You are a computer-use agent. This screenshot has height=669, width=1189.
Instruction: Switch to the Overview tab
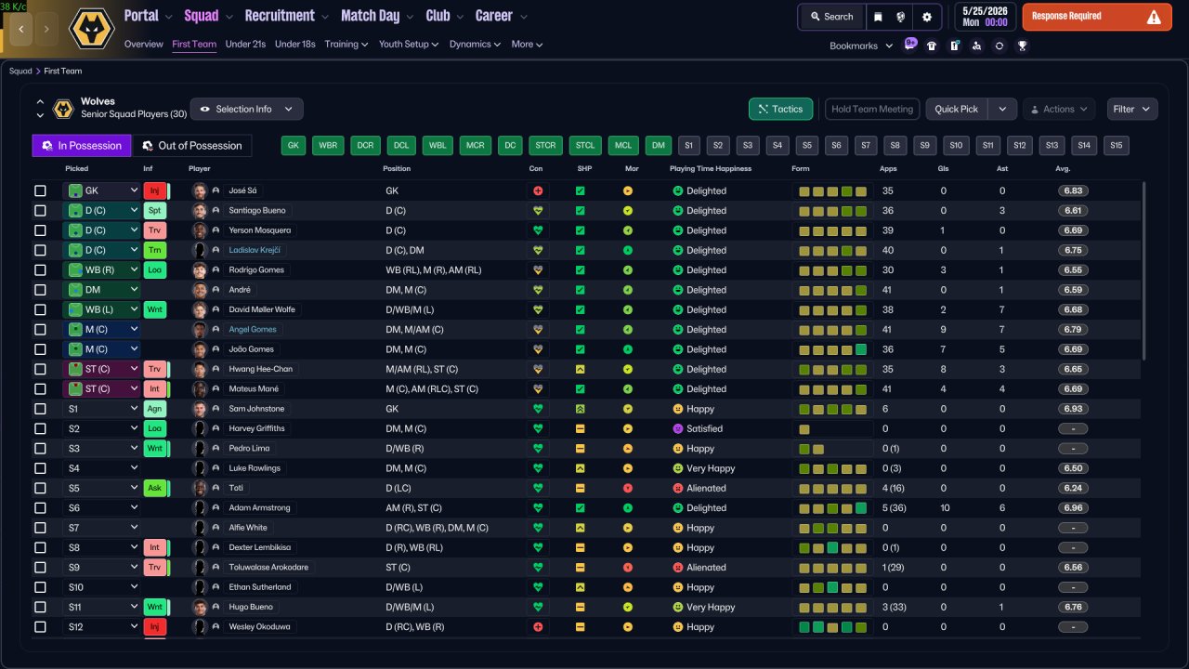click(x=143, y=44)
